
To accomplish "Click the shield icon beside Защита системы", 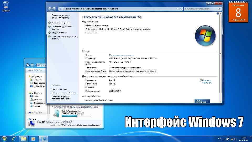I will pos(50,33).
